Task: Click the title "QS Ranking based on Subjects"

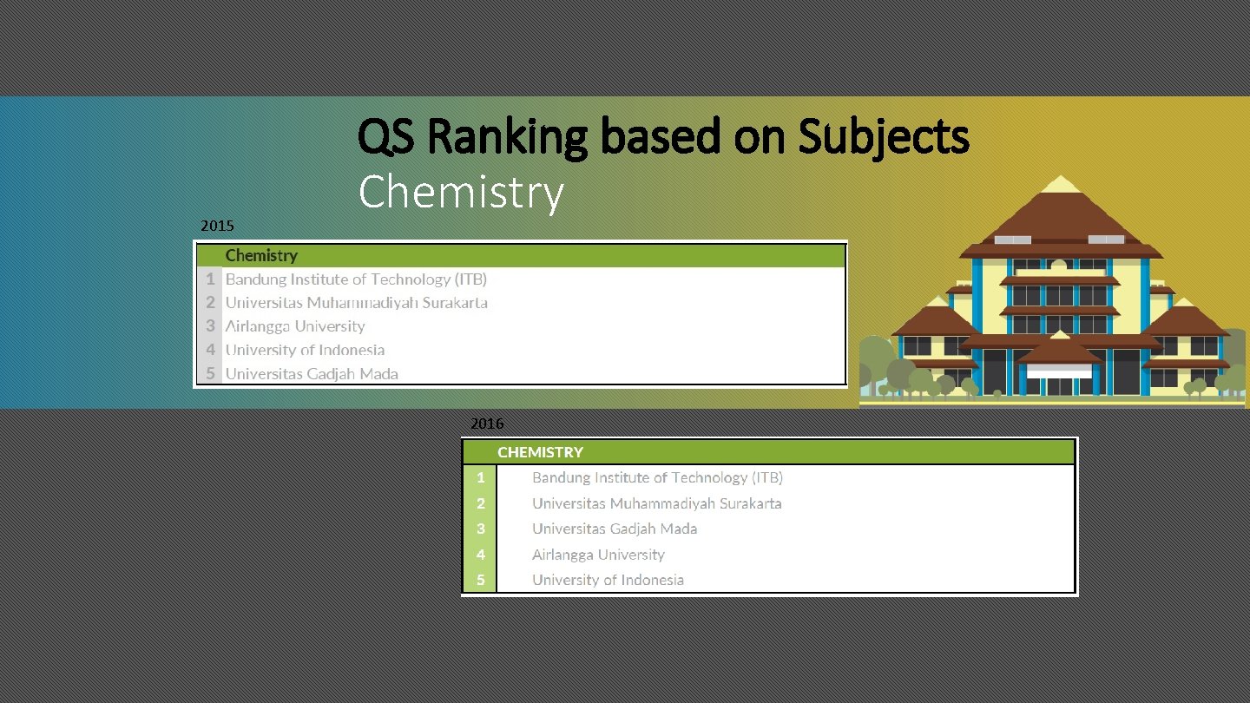Action: pos(664,139)
